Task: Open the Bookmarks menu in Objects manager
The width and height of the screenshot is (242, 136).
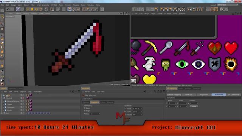Action: click(38, 91)
